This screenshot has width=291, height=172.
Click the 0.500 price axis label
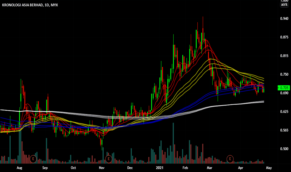pos(284,149)
